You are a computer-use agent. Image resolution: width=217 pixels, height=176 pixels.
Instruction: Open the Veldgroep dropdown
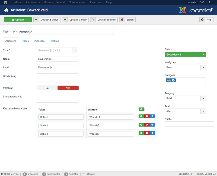(185, 67)
